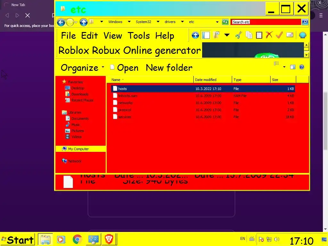Click the Forward navigation arrow

pos(70,22)
